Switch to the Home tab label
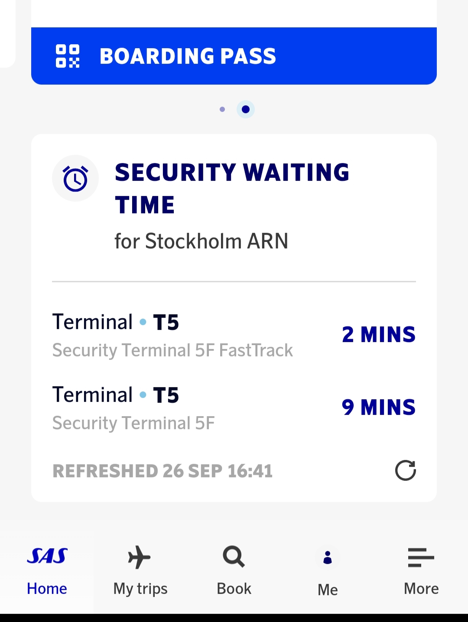This screenshot has width=468, height=622. click(47, 589)
